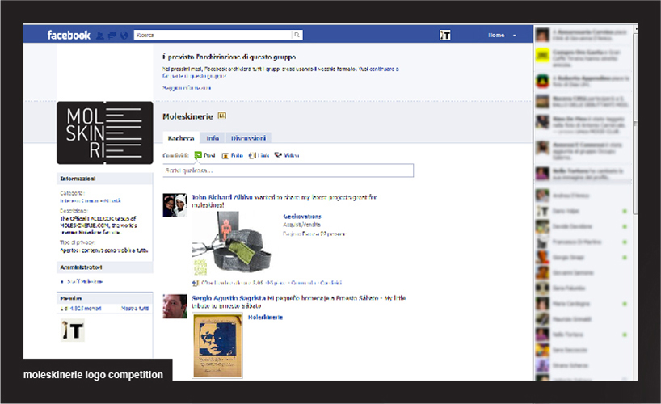Click the Home link in header
This screenshot has height=404, width=661.
tap(495, 35)
